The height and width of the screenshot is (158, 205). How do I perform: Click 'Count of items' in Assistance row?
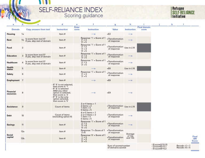click(62, 107)
